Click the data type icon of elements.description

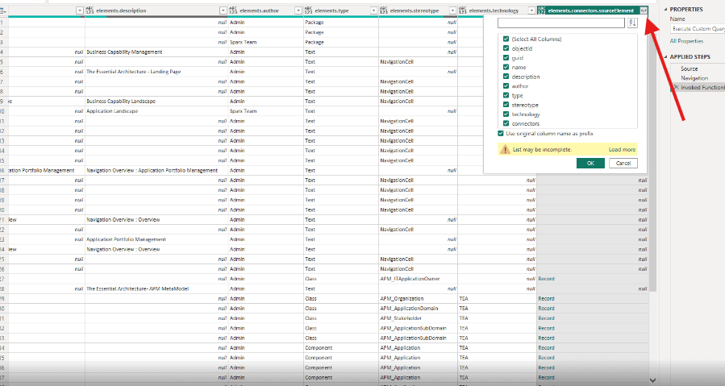tap(90, 10)
